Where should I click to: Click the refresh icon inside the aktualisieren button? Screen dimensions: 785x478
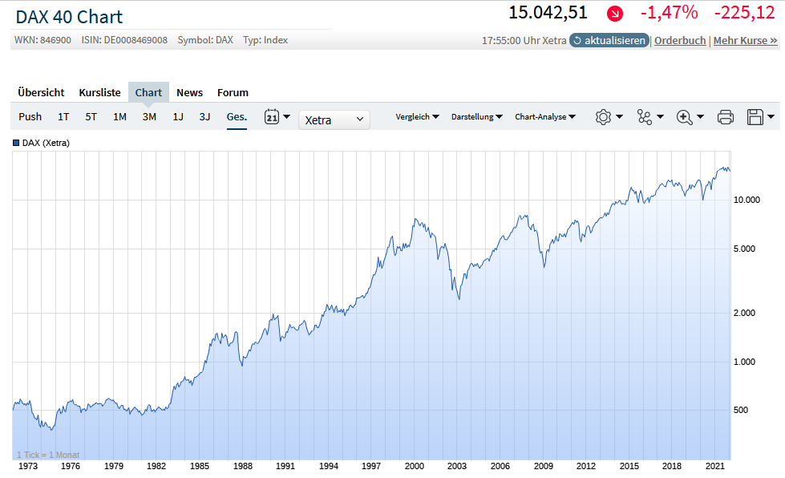(x=578, y=39)
